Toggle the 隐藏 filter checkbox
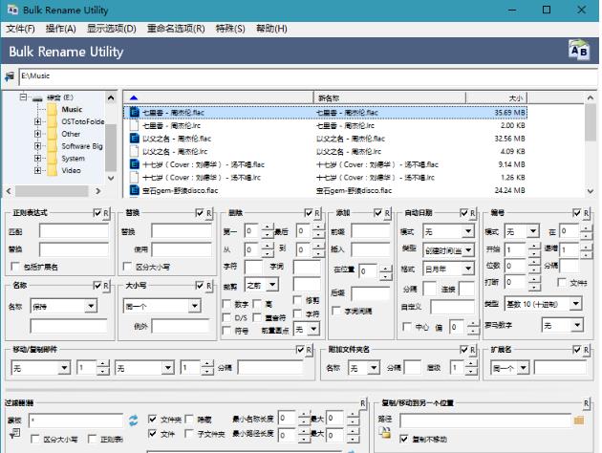602x453 pixels. (x=189, y=420)
